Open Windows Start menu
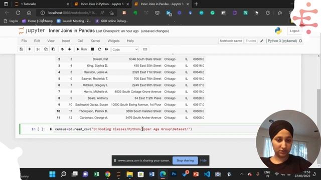 [x=52, y=174]
